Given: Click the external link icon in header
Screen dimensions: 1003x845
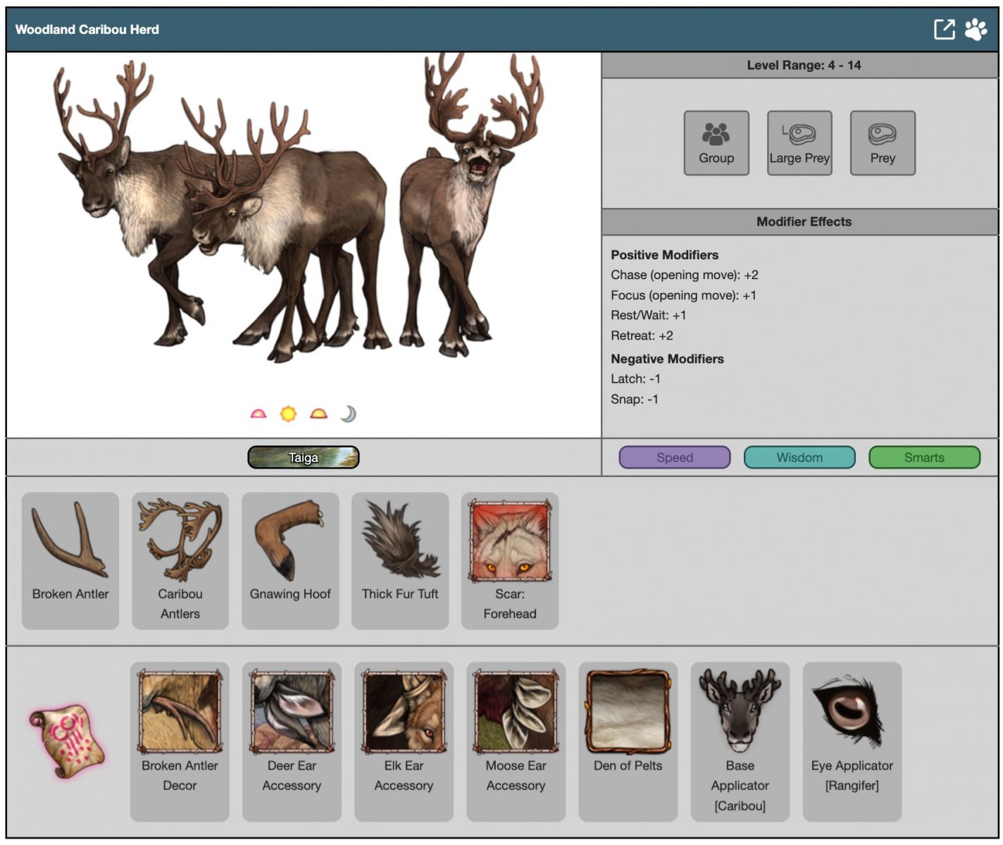Looking at the screenshot, I should [x=944, y=30].
